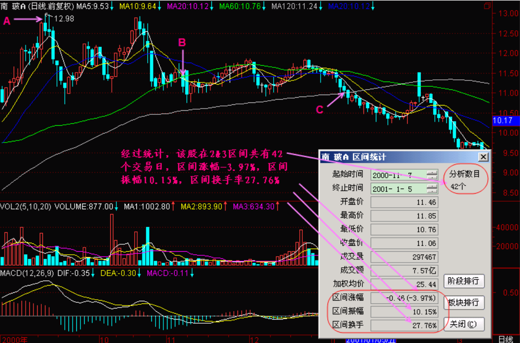Screen dimensions: 520x343
Task: Select the 日线 period label
Action: 506,339
